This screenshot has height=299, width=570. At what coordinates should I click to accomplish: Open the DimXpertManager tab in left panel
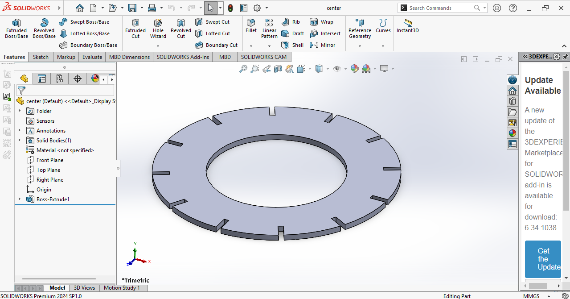pyautogui.click(x=77, y=79)
